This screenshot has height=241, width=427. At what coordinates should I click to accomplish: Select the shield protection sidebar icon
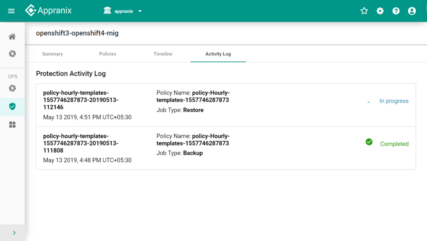coord(12,106)
